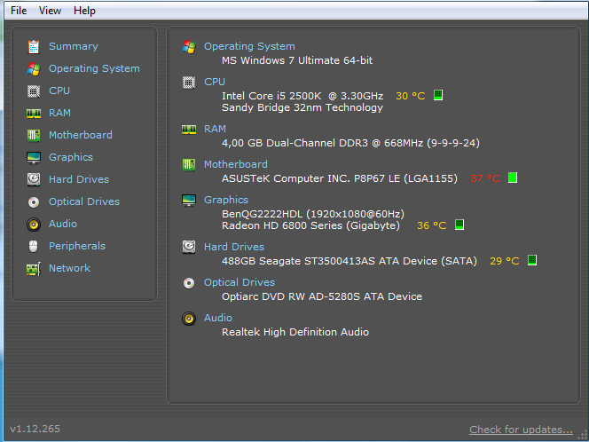Image resolution: width=589 pixels, height=442 pixels.
Task: Click the green motherboard temperature indicator
Action: click(513, 178)
